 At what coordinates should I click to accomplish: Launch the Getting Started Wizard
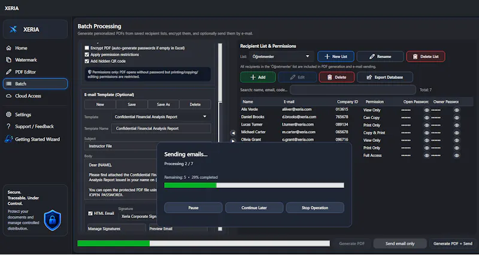(33, 139)
